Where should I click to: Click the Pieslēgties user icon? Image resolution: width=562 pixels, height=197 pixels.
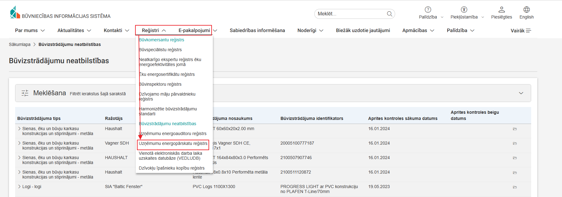[502, 10]
